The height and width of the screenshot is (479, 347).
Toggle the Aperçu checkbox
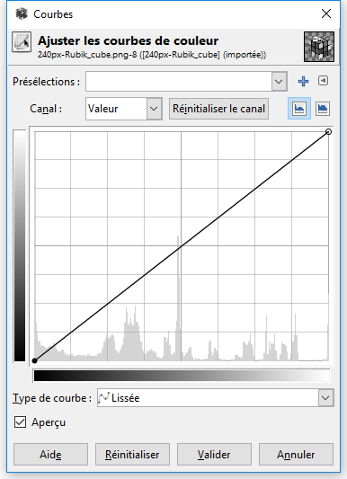coord(20,422)
